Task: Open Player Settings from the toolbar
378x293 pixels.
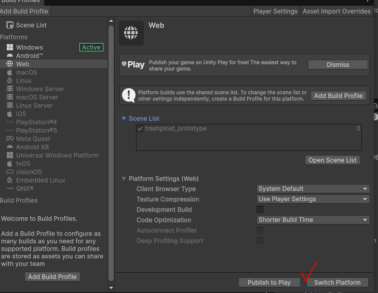Action: [275, 11]
